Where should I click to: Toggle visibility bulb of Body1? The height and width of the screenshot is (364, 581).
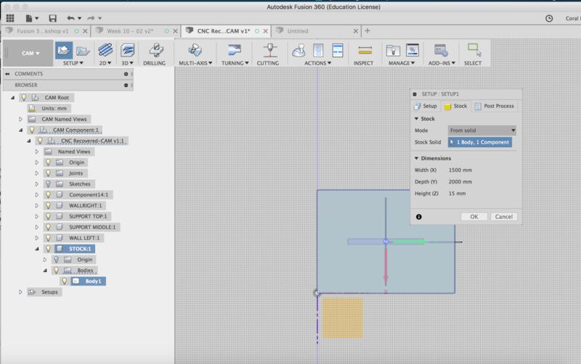point(64,281)
